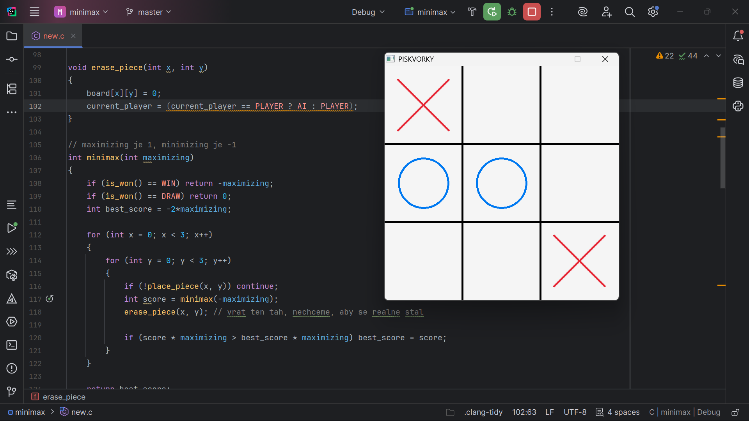Click the recursive call gutter icon on line 117
Viewport: 749px width, 421px height.
click(x=50, y=299)
